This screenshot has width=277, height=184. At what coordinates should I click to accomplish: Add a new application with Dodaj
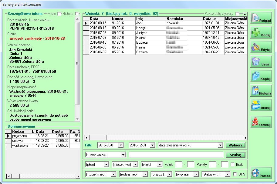(x=261, y=33)
